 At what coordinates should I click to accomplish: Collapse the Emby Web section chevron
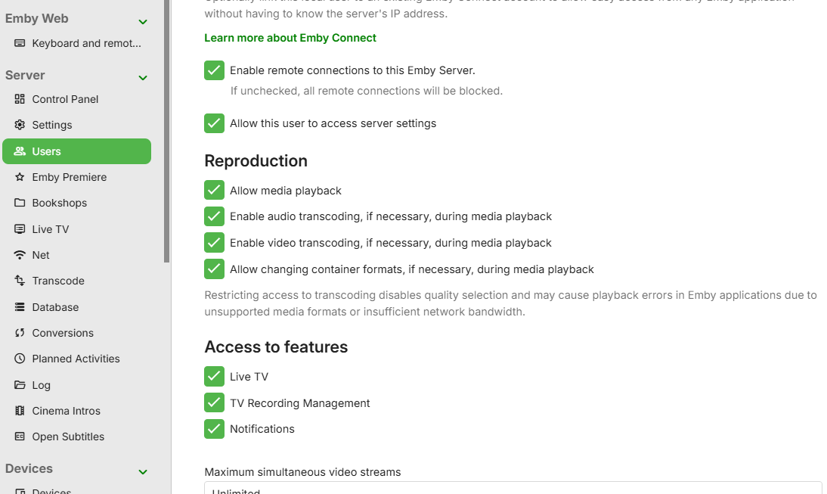(143, 21)
